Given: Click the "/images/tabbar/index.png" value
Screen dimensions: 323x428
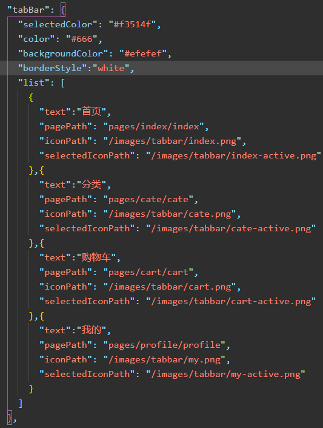Looking at the screenshot, I should (172, 141).
